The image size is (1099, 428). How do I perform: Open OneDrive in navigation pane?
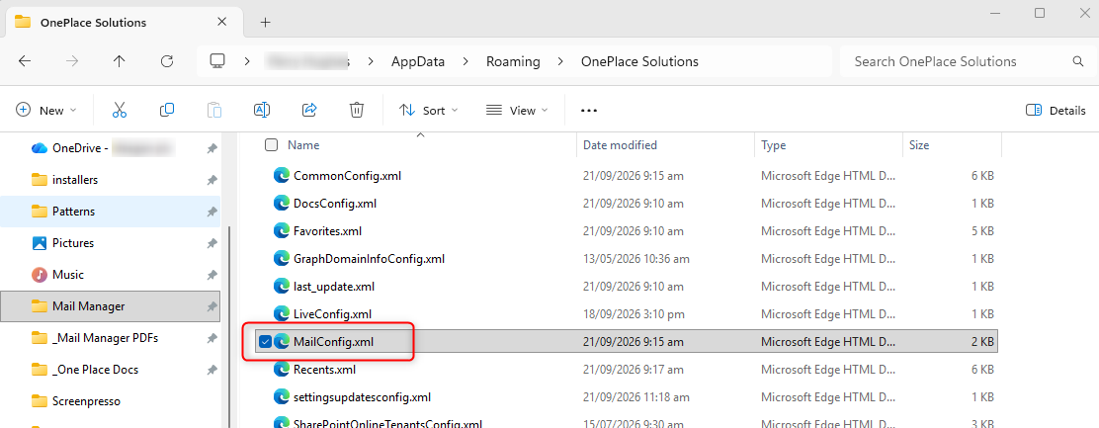[111, 148]
